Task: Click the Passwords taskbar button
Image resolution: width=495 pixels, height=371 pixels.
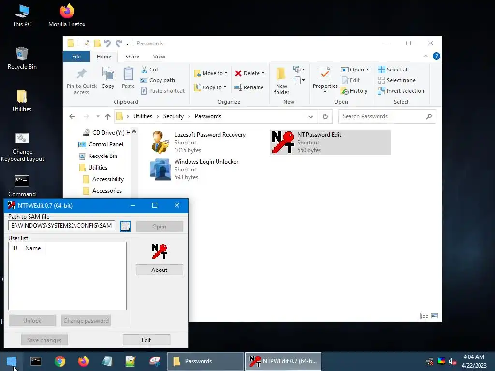Action: coord(205,361)
